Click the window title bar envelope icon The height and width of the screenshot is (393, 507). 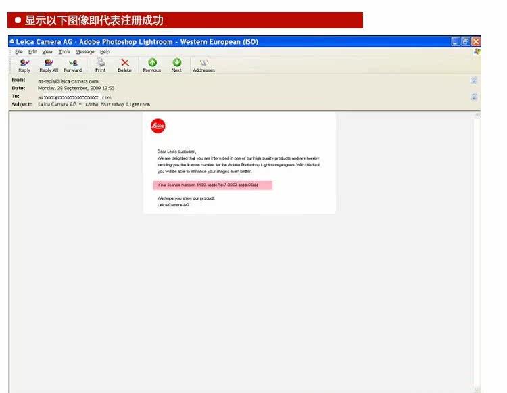[12, 41]
